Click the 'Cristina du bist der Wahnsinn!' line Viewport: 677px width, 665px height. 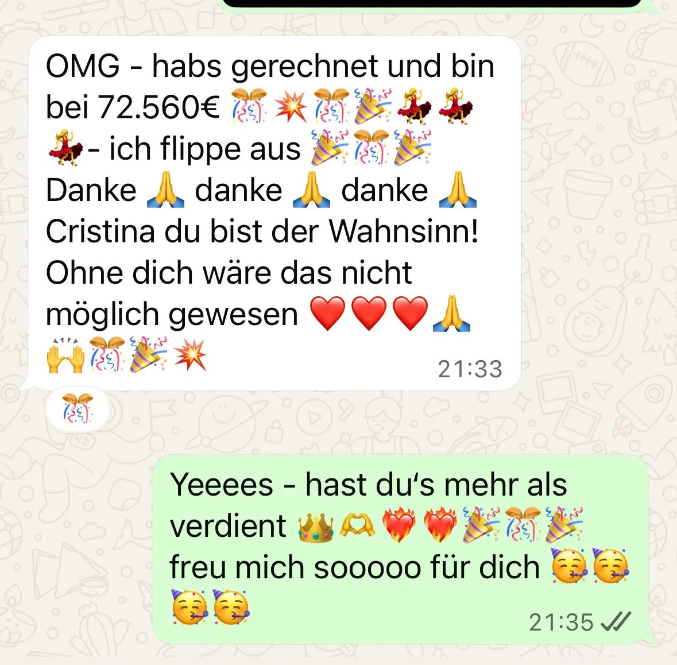pyautogui.click(x=262, y=231)
